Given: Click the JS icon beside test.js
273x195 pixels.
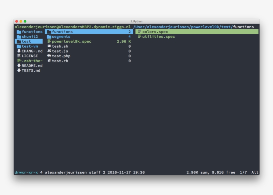Looking at the screenshot, I should coord(49,51).
